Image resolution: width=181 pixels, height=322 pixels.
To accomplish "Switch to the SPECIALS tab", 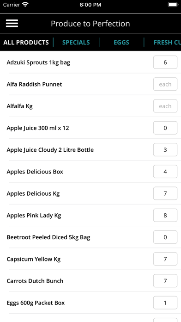I will point(76,42).
